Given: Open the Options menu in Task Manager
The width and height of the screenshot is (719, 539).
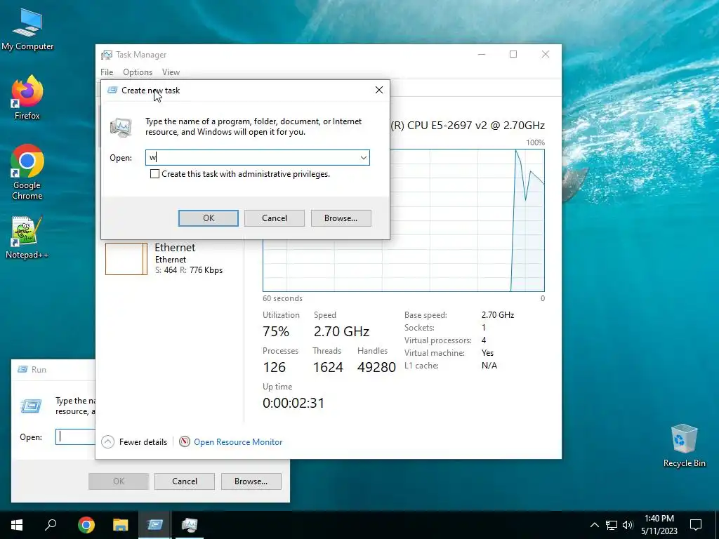Looking at the screenshot, I should (138, 72).
